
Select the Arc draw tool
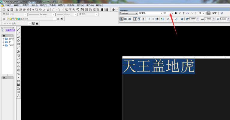[18, 48]
